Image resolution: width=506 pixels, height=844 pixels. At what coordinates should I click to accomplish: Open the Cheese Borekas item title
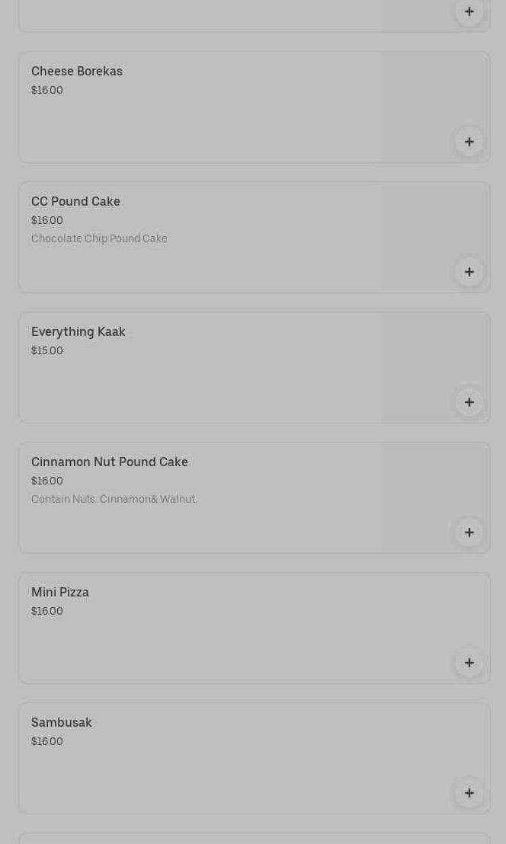coord(77,71)
